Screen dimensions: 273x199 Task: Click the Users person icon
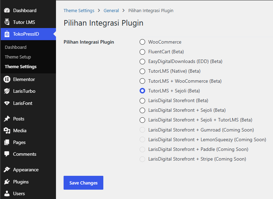coord(7,193)
